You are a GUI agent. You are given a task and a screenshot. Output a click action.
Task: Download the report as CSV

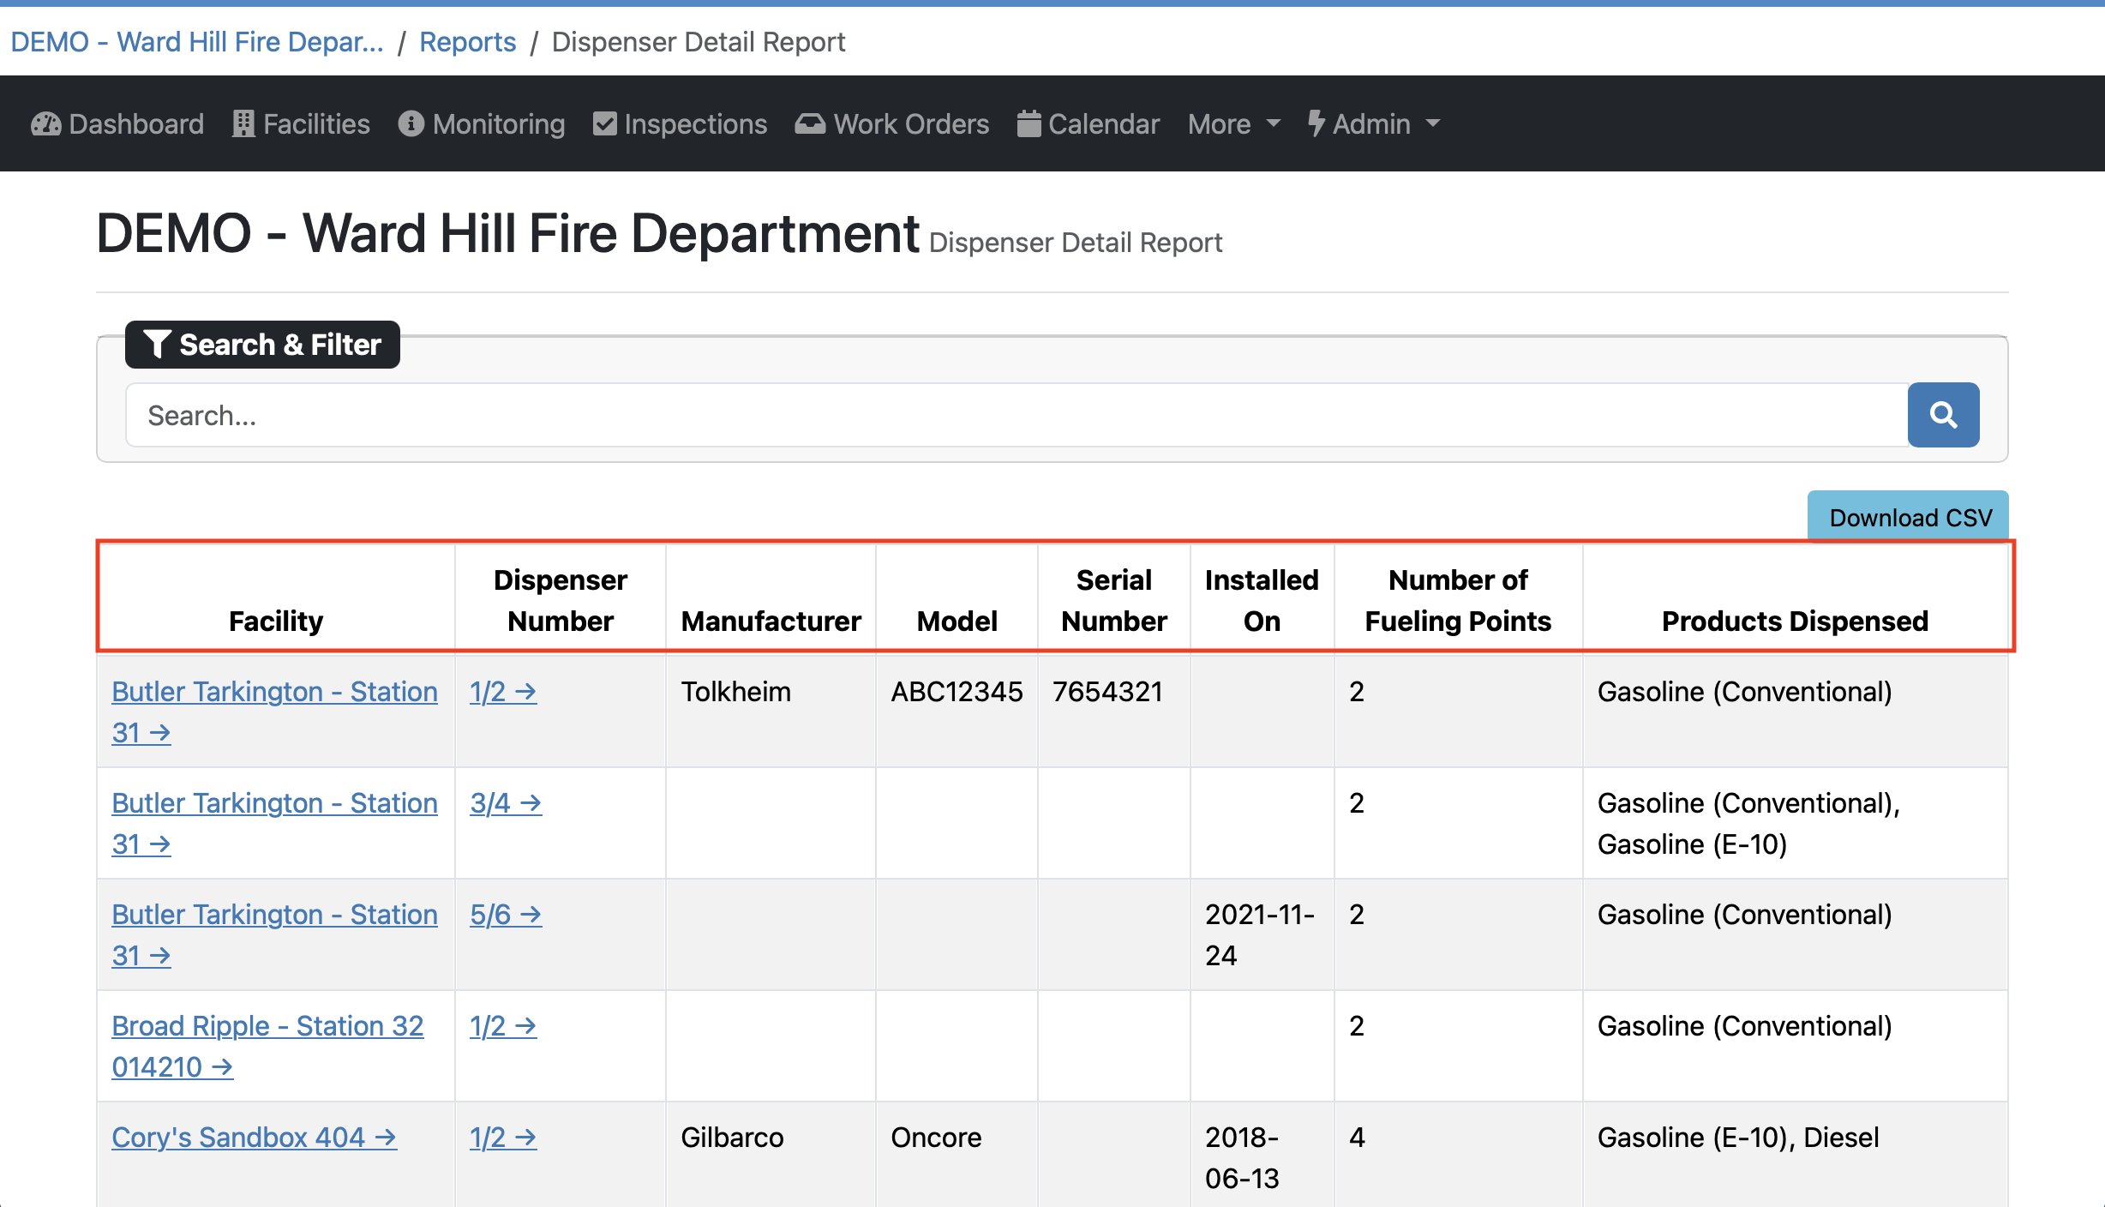point(1909,517)
